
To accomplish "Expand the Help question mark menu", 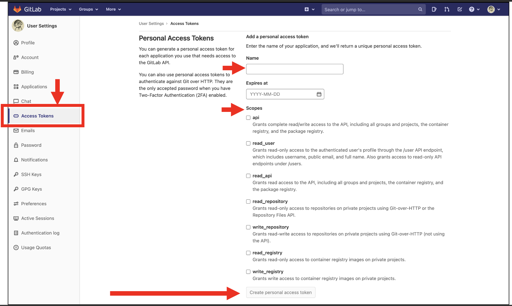I will pyautogui.click(x=474, y=9).
